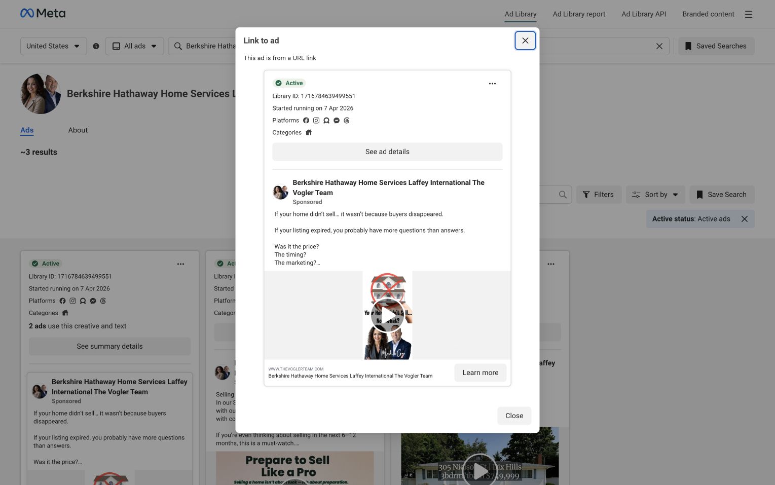Open three-dot menu on third ad card
Image resolution: width=775 pixels, height=485 pixels.
pyautogui.click(x=551, y=264)
